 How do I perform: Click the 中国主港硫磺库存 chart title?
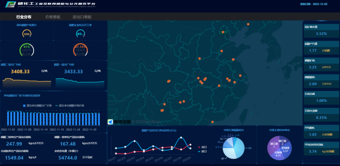(233, 130)
